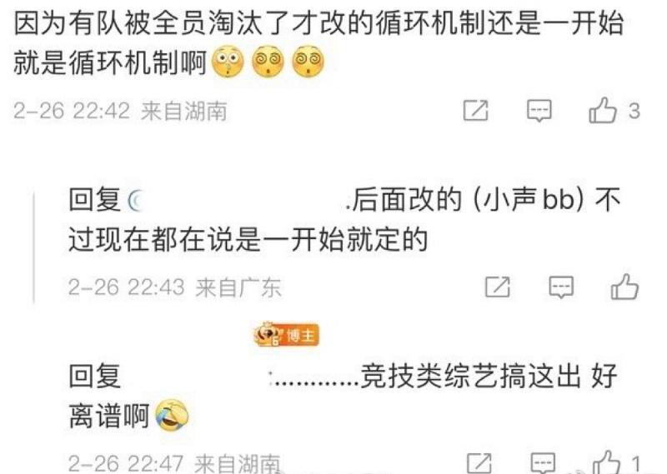The height and width of the screenshot is (474, 667).
Task: Select the comment about 循环机制
Action: coord(318,42)
